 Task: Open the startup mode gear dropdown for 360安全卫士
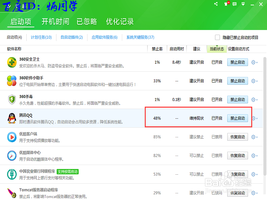254,62
